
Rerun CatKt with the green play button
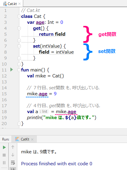click(x=4, y=147)
